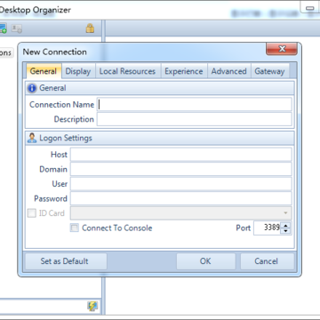320x320 pixels.
Task: Confirm with the OK button
Action: (x=205, y=261)
